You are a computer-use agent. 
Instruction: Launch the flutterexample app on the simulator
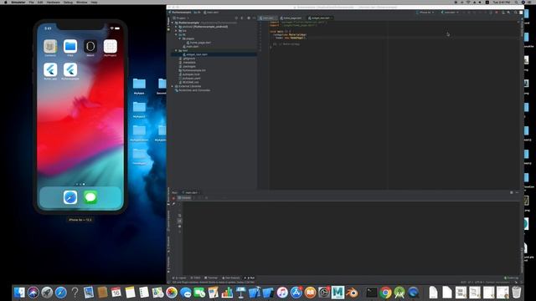pyautogui.click(x=70, y=69)
